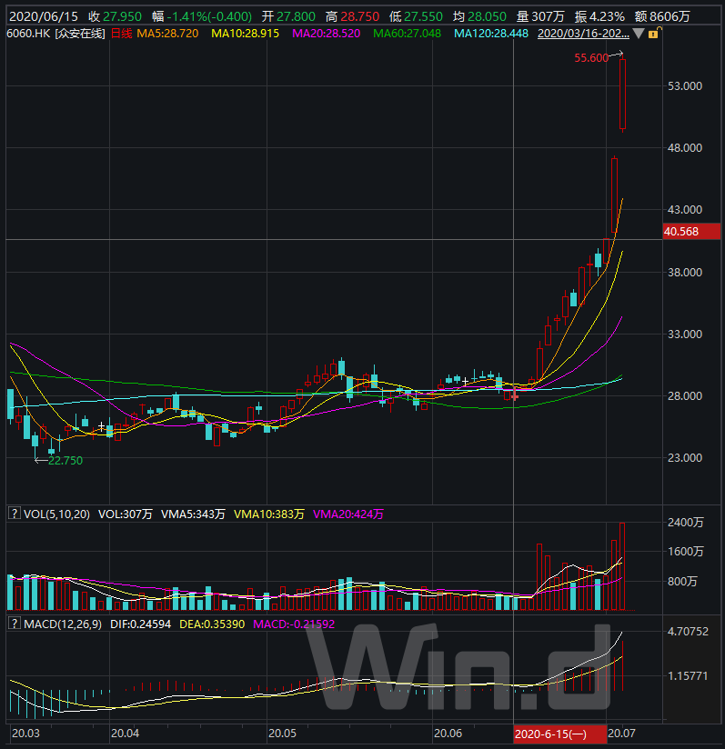The image size is (725, 749).
Task: Click the DIF:0.24594 value
Action: [140, 624]
